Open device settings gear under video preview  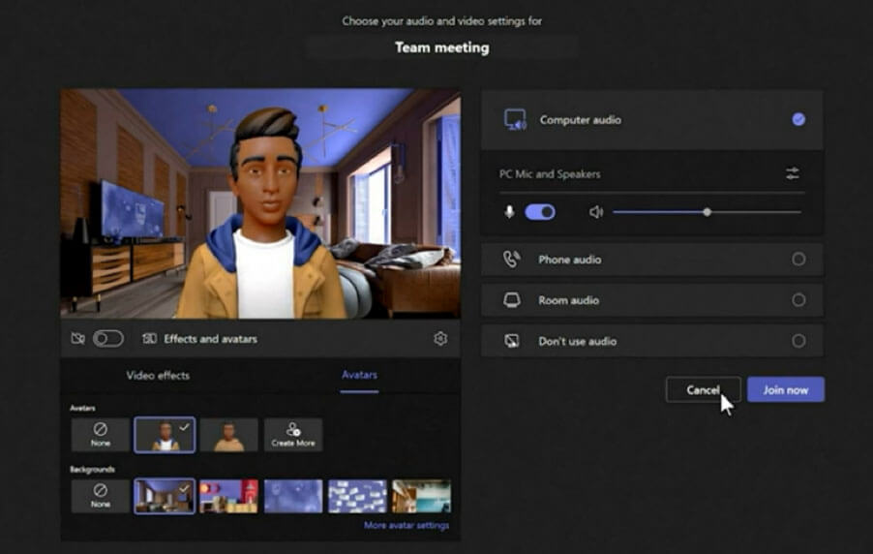coord(440,338)
